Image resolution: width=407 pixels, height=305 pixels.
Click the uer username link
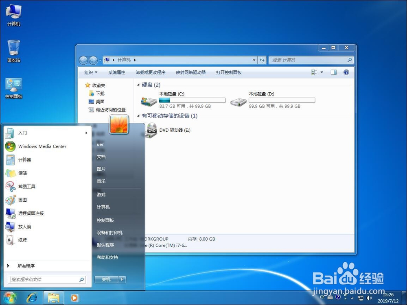point(100,144)
